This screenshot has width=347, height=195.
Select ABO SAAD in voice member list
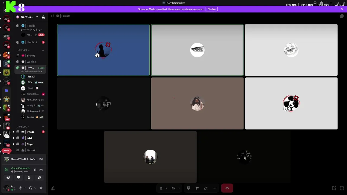[33, 100]
